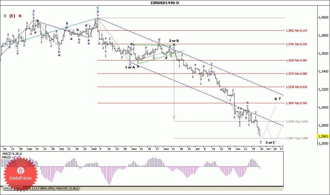Viewport: 330px width, 195px height.
Task: Click the 1,2800 price axis value
Action: click(x=323, y=125)
